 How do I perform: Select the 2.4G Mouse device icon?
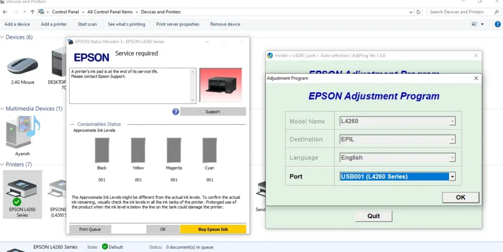tap(23, 66)
